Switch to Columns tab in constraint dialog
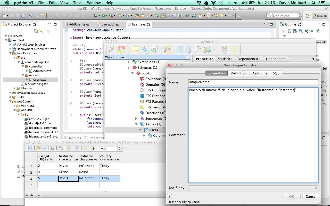Image resolution: width=330 pixels, height=206 pixels. tap(260, 73)
